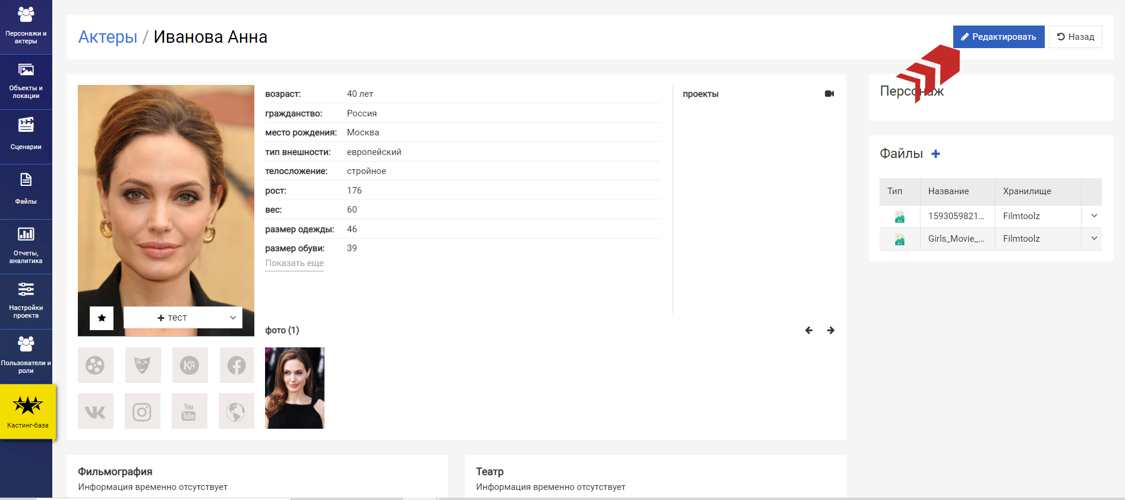
Task: Show previous photo with left arrow
Action: [809, 330]
